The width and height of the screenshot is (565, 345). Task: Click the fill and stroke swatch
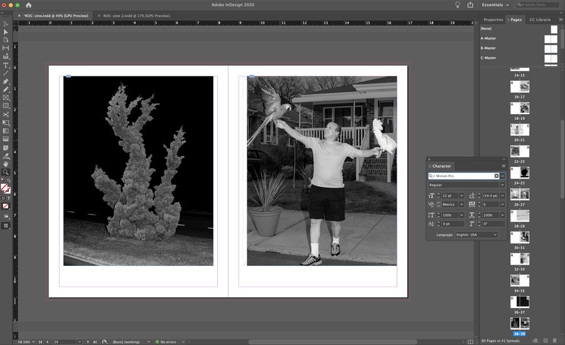pos(6,187)
